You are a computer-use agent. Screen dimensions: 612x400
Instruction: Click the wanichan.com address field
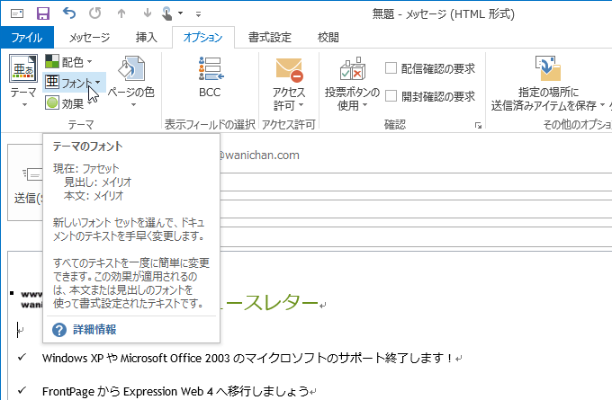(x=257, y=156)
